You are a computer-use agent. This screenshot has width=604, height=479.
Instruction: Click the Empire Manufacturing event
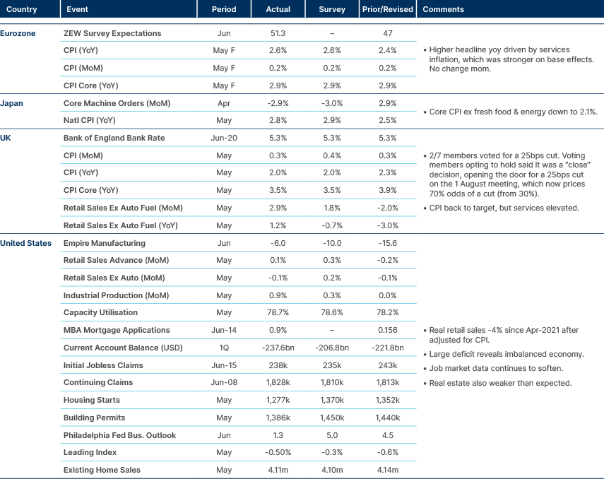pos(104,243)
